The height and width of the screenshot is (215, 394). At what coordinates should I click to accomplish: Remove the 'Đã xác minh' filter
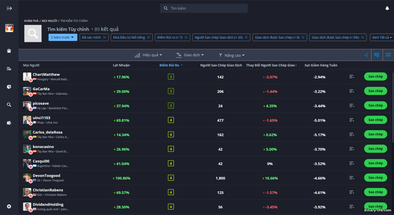click(104, 37)
